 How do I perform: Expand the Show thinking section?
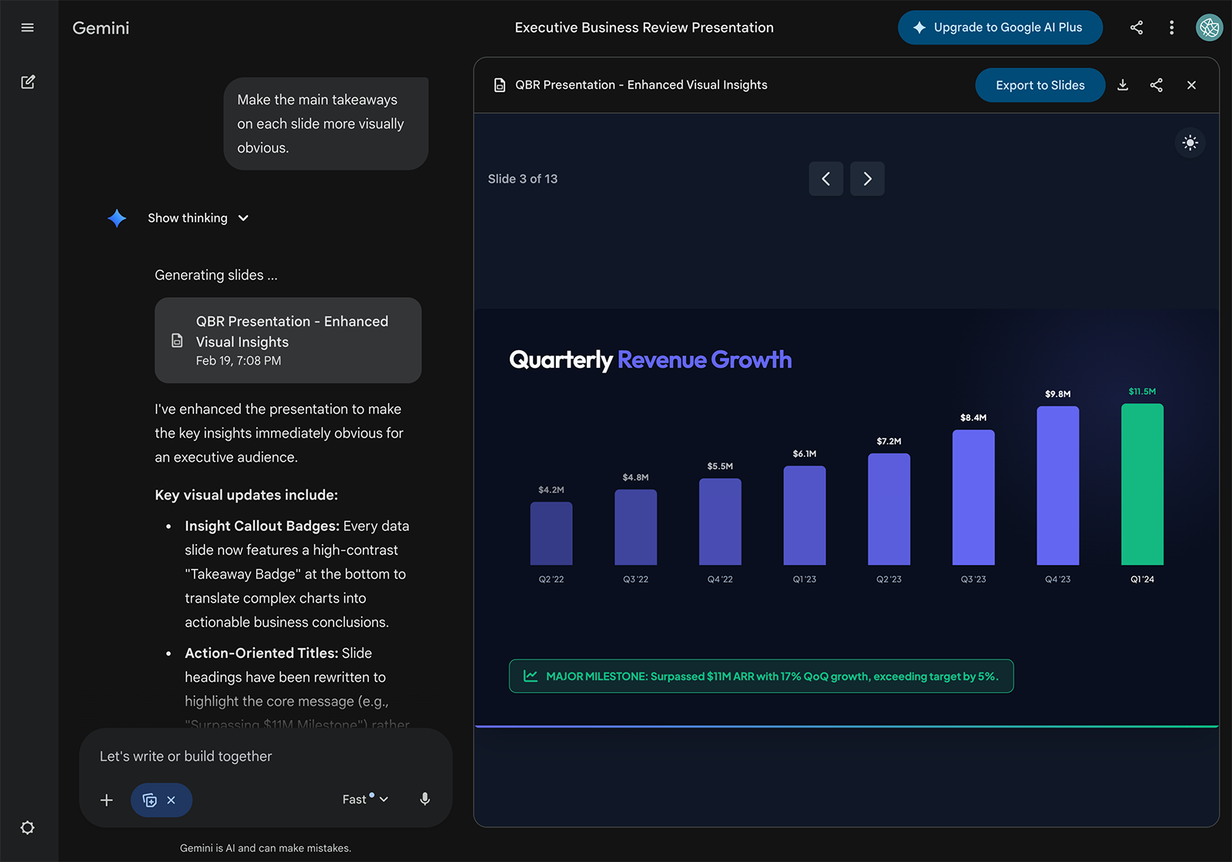click(x=198, y=219)
